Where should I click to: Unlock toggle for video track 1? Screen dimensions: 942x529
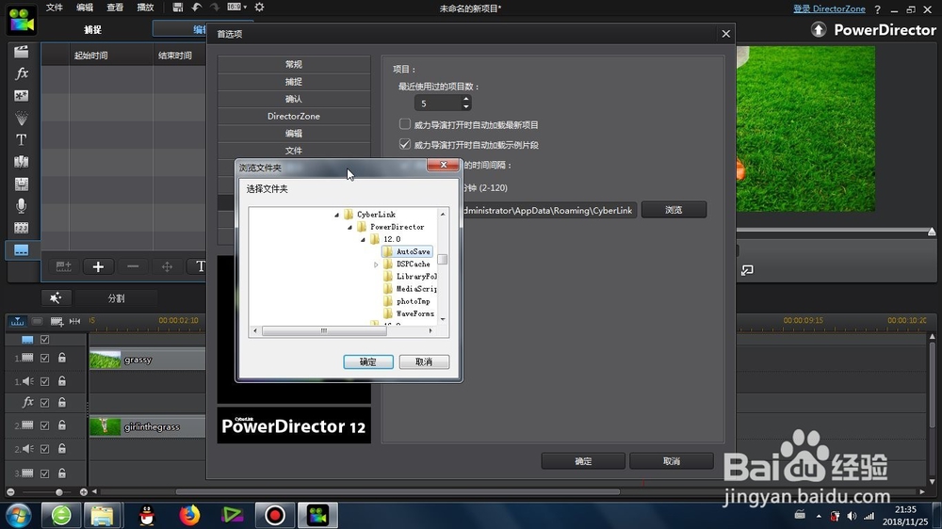point(62,358)
